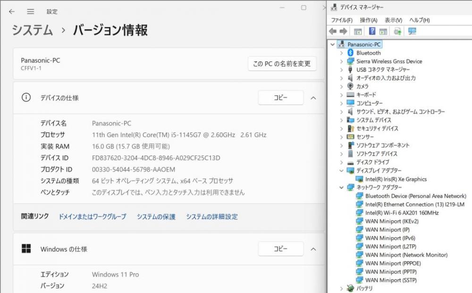Open the Settings hamburger navigation menu
Image resolution: width=472 pixels, height=293 pixels.
click(30, 12)
